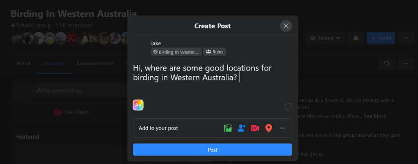Start live video from red camera icon

click(x=255, y=129)
